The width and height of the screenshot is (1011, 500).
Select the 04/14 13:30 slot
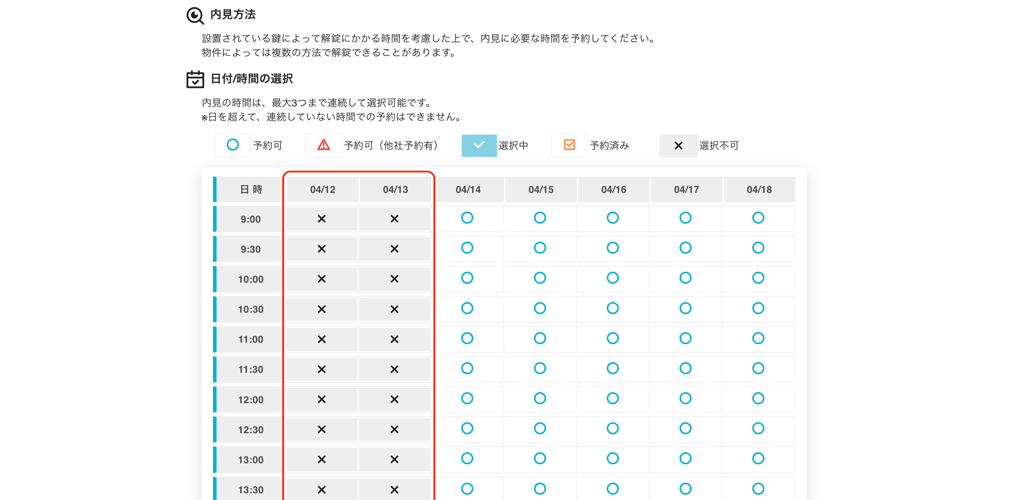click(x=467, y=489)
